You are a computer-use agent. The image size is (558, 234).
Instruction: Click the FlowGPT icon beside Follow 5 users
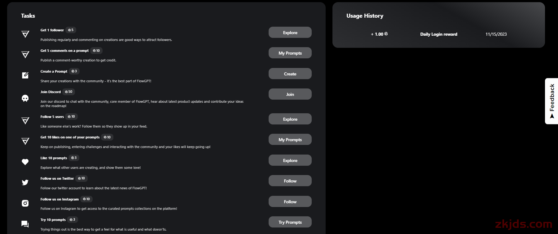(x=25, y=121)
